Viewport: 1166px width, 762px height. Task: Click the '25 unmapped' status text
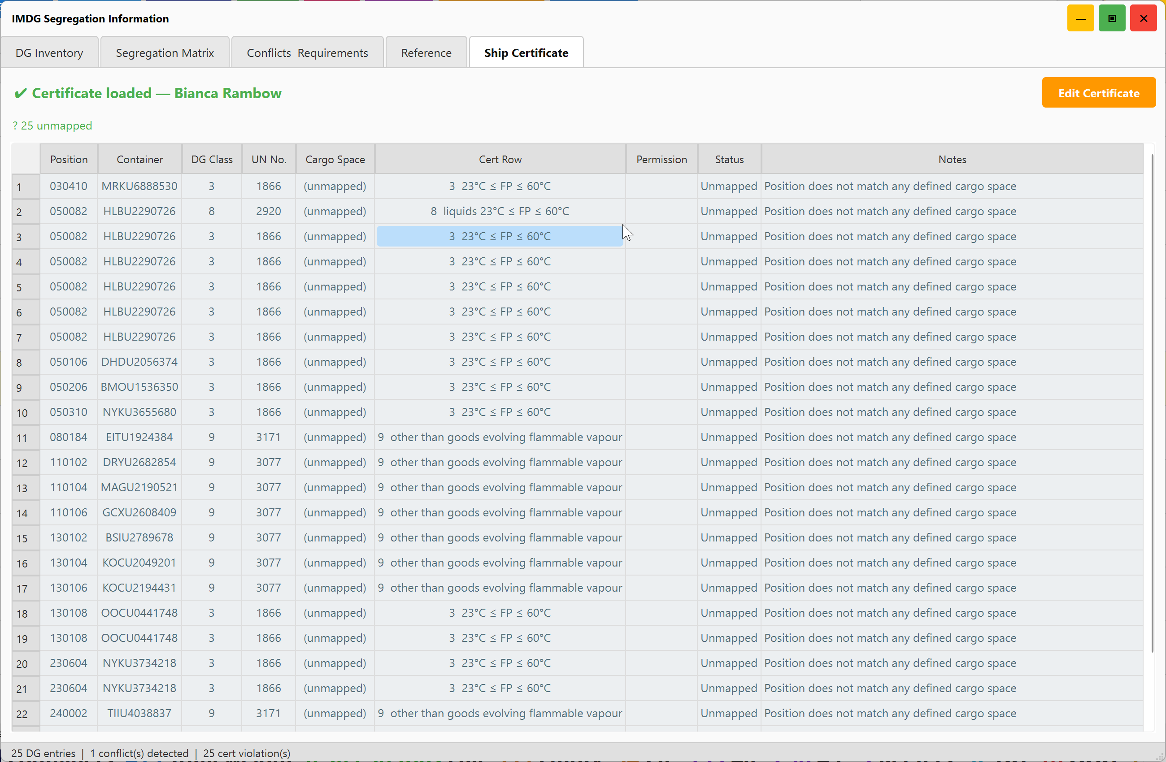point(52,126)
